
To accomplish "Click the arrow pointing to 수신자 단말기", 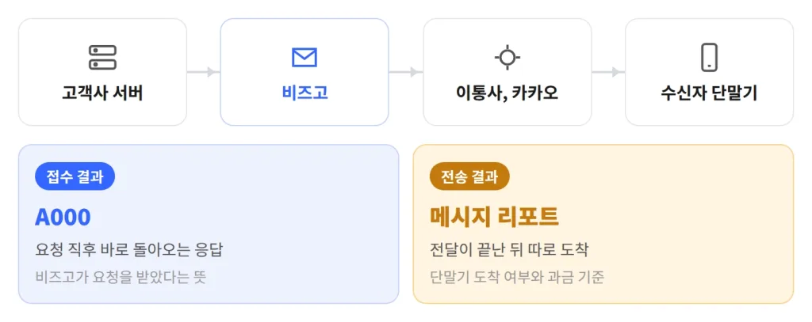I will click(608, 72).
